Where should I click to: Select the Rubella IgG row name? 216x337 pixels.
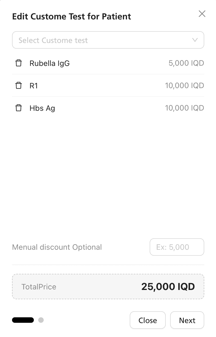pyautogui.click(x=50, y=63)
